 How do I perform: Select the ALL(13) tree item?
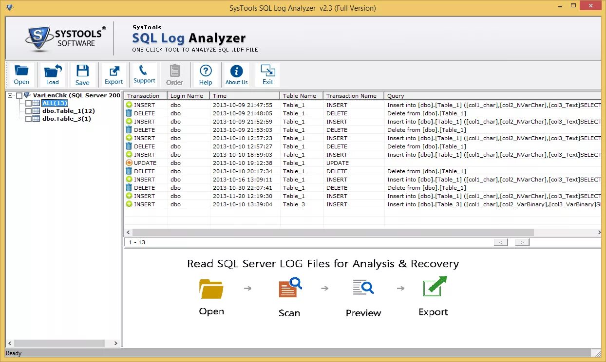coord(55,103)
